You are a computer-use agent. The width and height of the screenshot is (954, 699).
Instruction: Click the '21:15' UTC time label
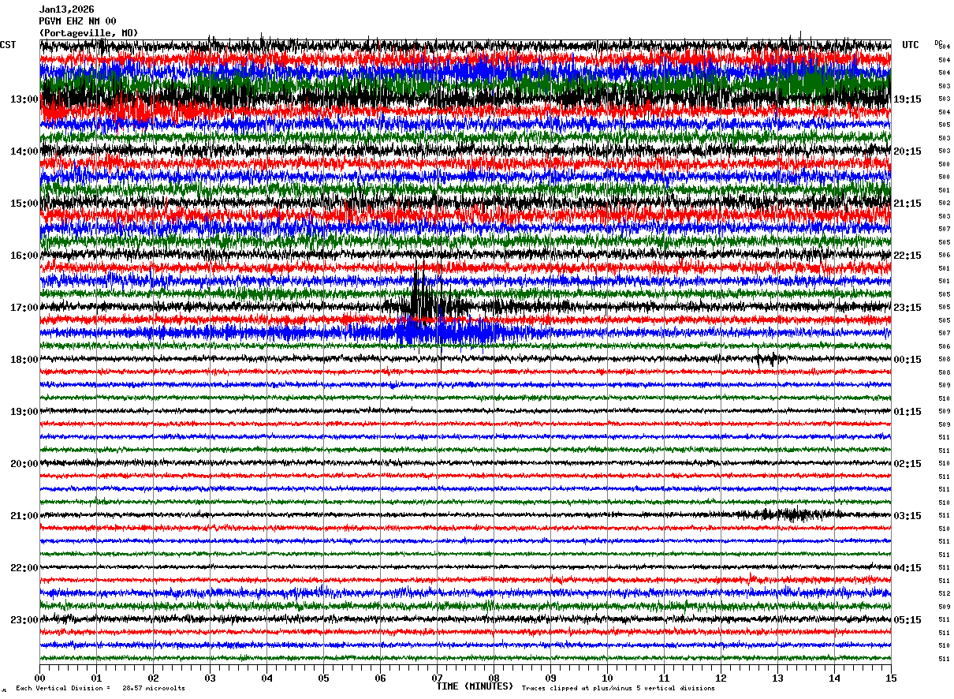pyautogui.click(x=907, y=204)
